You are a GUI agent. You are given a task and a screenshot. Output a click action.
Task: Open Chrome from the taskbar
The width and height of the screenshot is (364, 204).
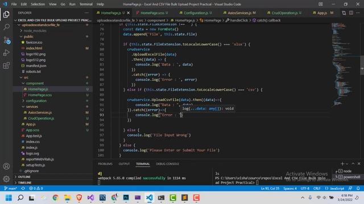[55, 198]
